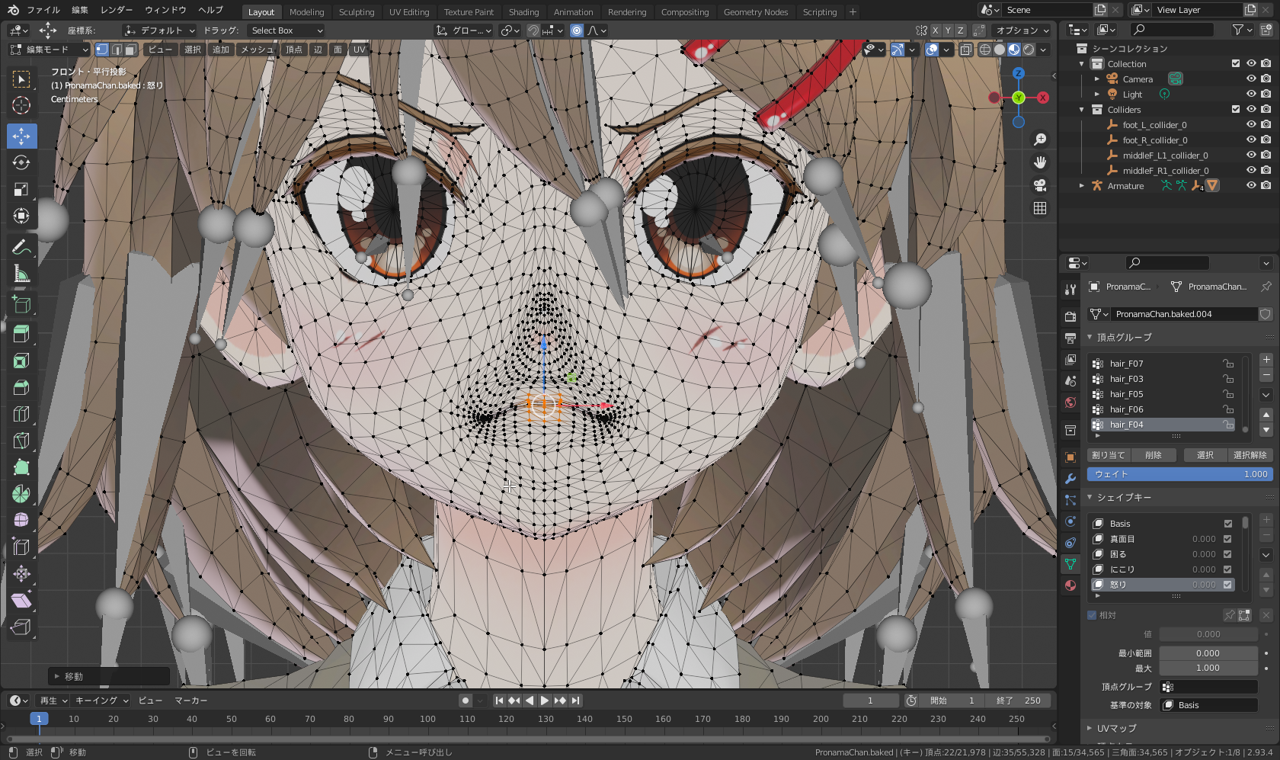The image size is (1280, 760).
Task: Open the Render properties tab (camera icon)
Action: point(1070,316)
